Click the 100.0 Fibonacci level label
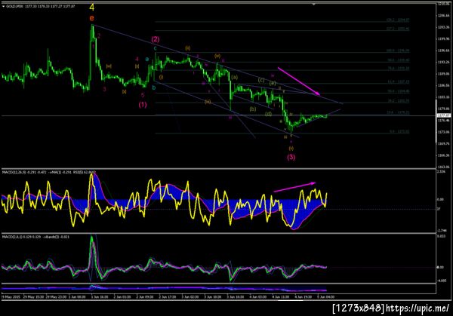The height and width of the screenshot is (316, 453). coord(398,51)
